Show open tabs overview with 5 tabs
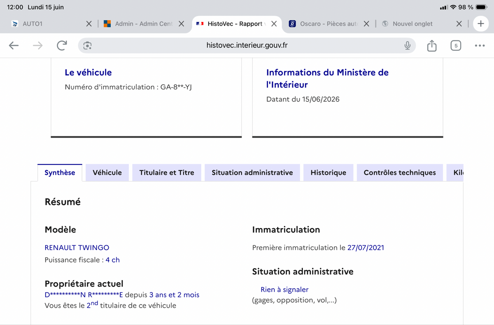The height and width of the screenshot is (325, 494). [455, 46]
